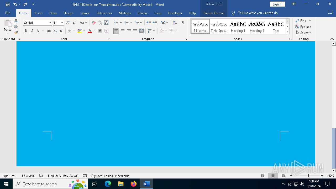336x189 pixels.
Task: Open spelling proofing status icon
Action: tap(41, 176)
